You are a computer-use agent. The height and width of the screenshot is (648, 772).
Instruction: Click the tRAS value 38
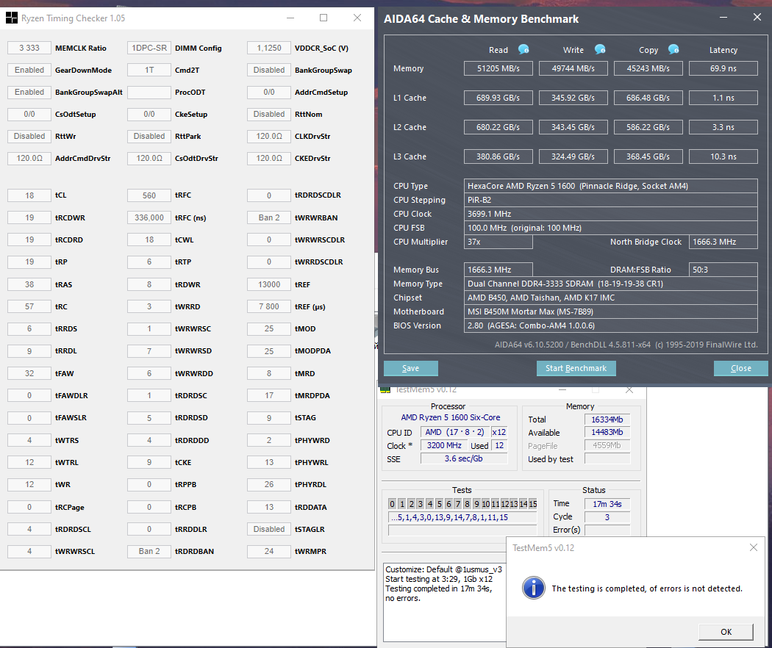coord(29,284)
